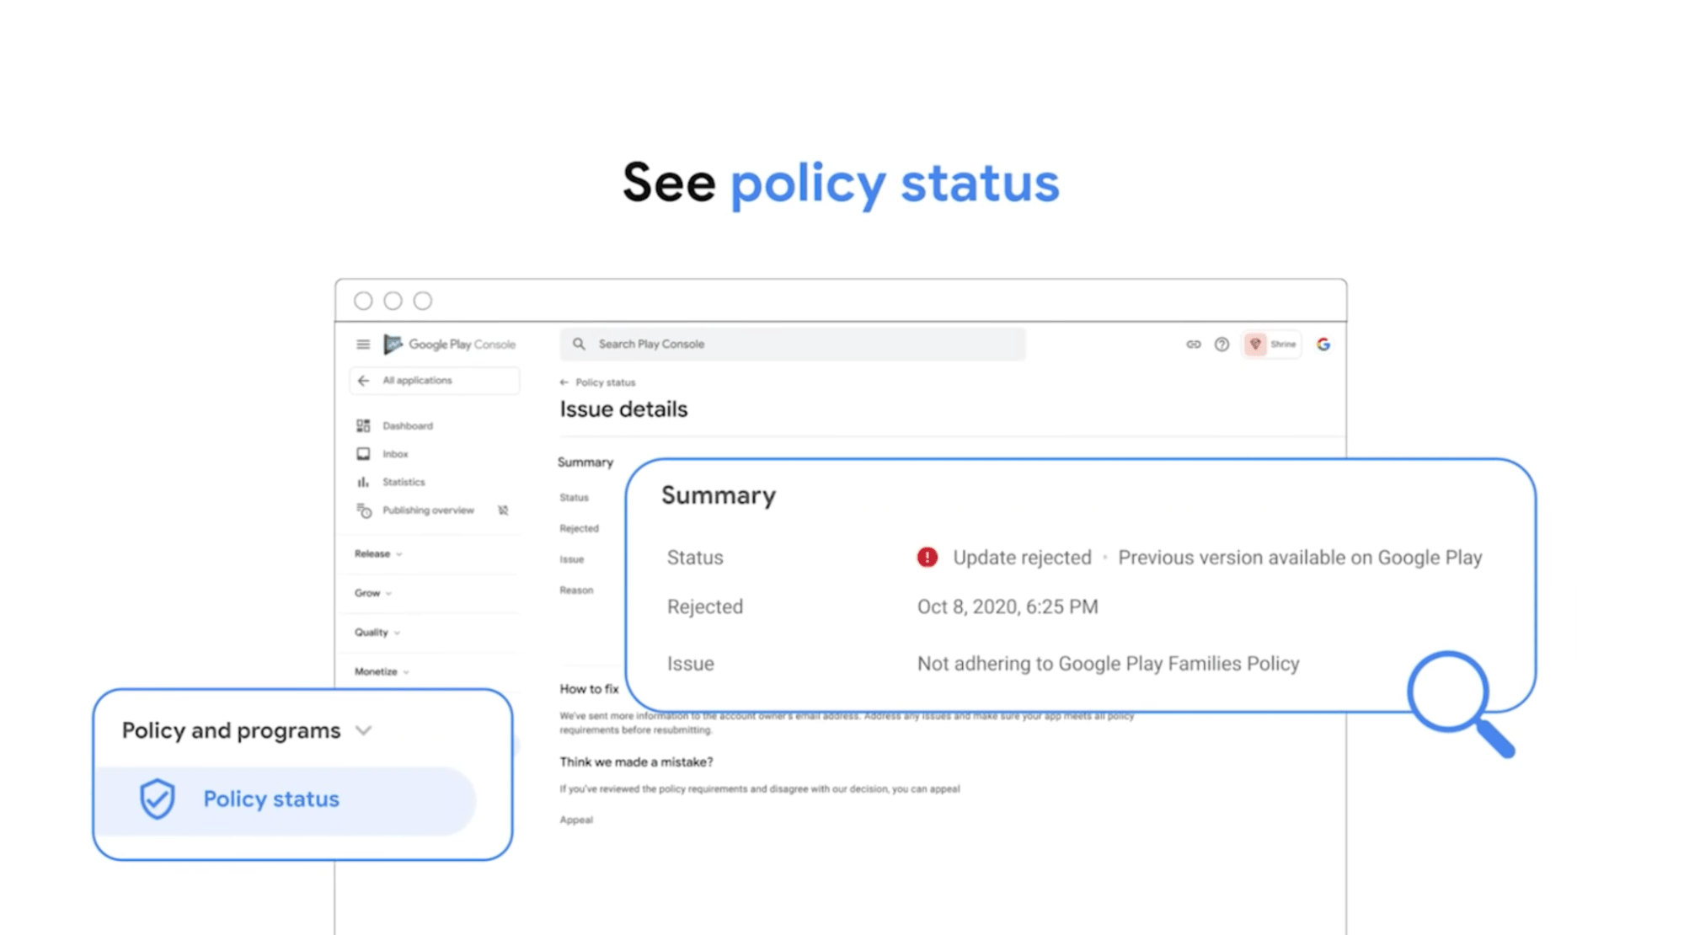Click the 'Policy and programs' label
Viewport: 1684px width, 935px height.
pyautogui.click(x=231, y=730)
